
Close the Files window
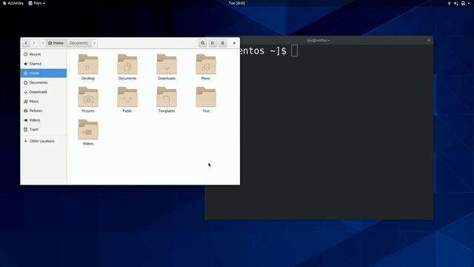pos(234,43)
